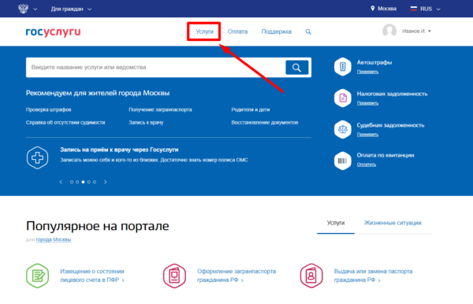Click the Russian coat of arms icon
The width and height of the screenshot is (473, 304).
coord(23,9)
